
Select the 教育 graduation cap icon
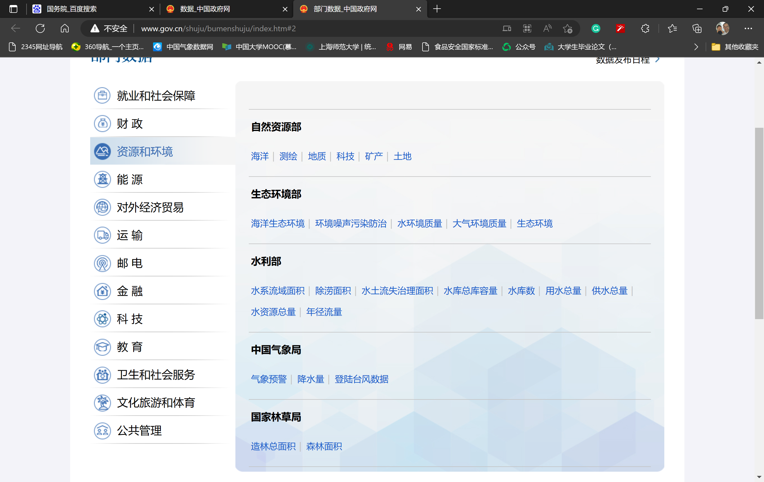[x=102, y=347]
